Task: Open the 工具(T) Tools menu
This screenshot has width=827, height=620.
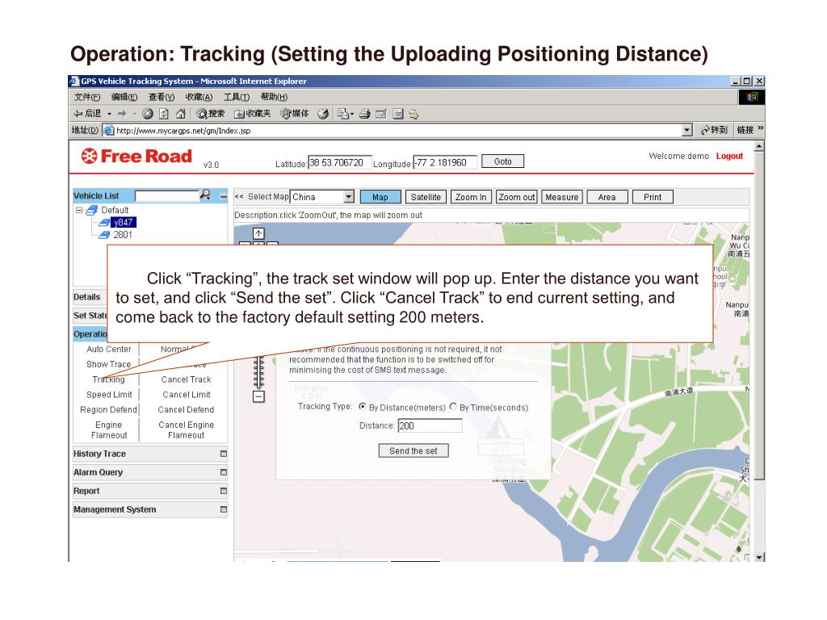Action: (x=237, y=97)
